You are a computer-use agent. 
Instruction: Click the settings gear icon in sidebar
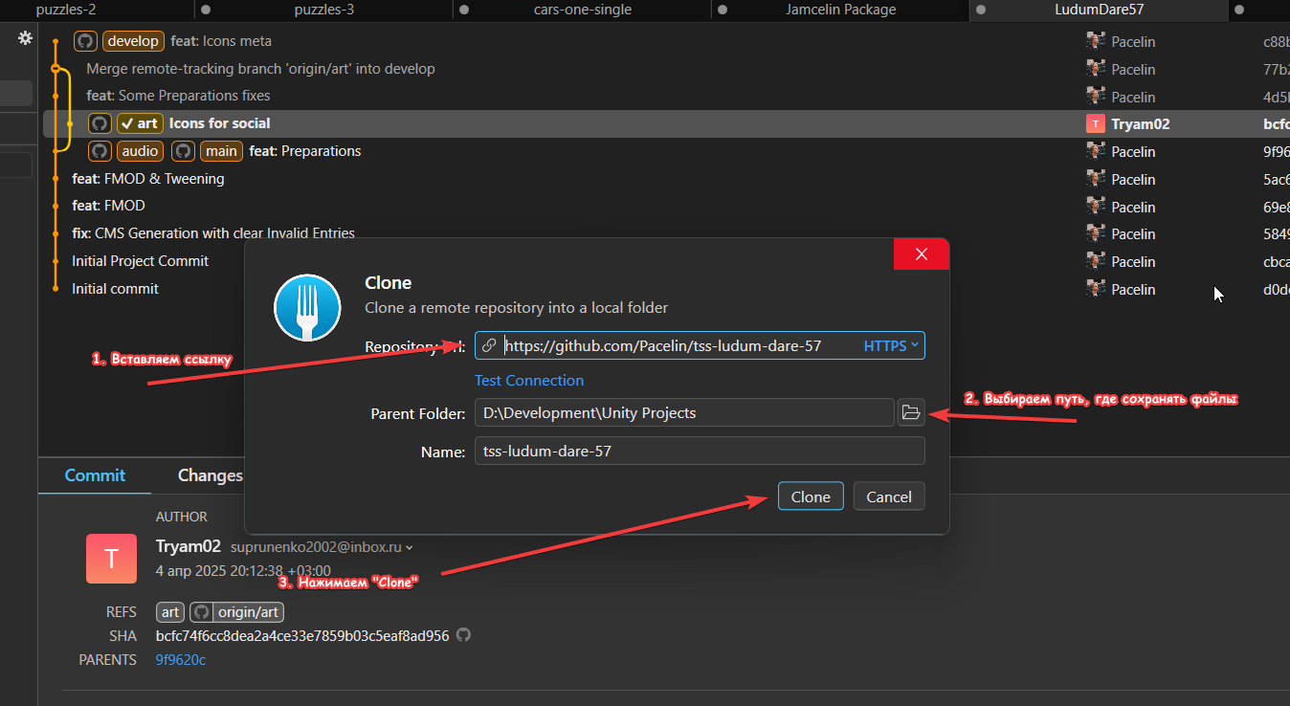(x=25, y=38)
